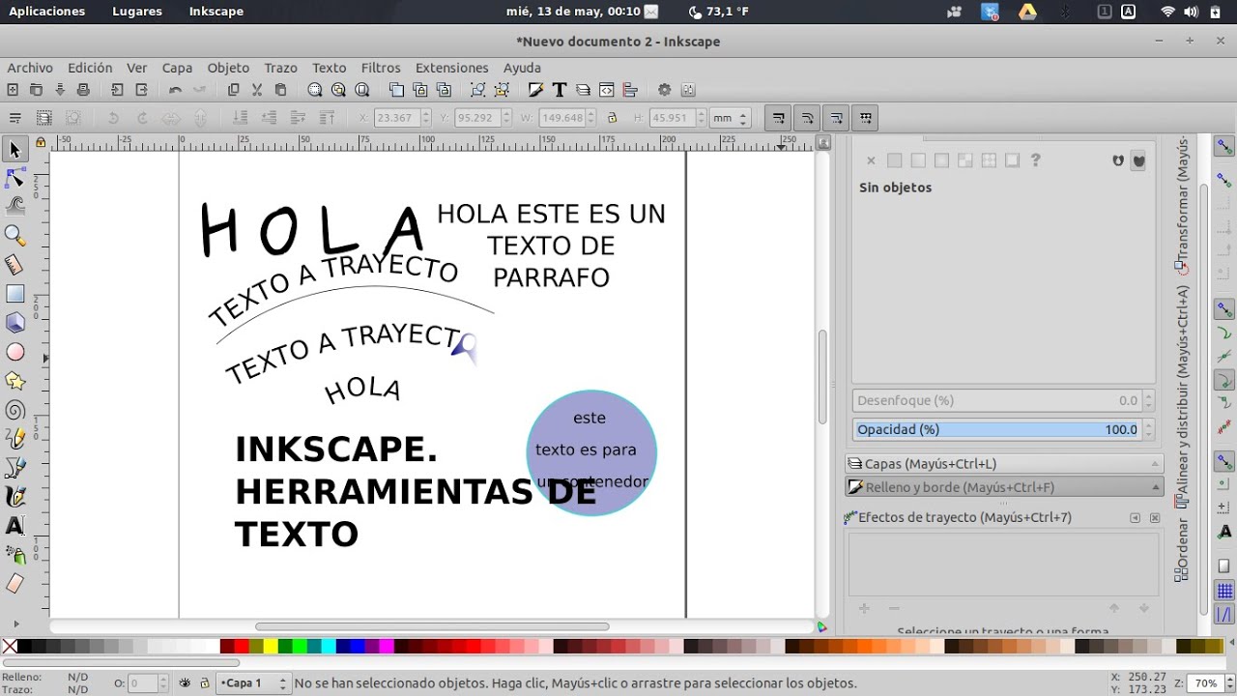This screenshot has width=1237, height=696.
Task: Open the Filtros menu
Action: tap(381, 68)
